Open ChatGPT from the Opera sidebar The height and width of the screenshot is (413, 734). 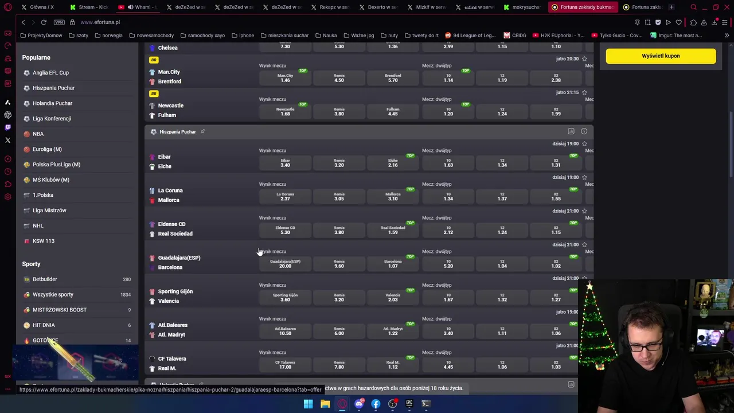pyautogui.click(x=7, y=115)
